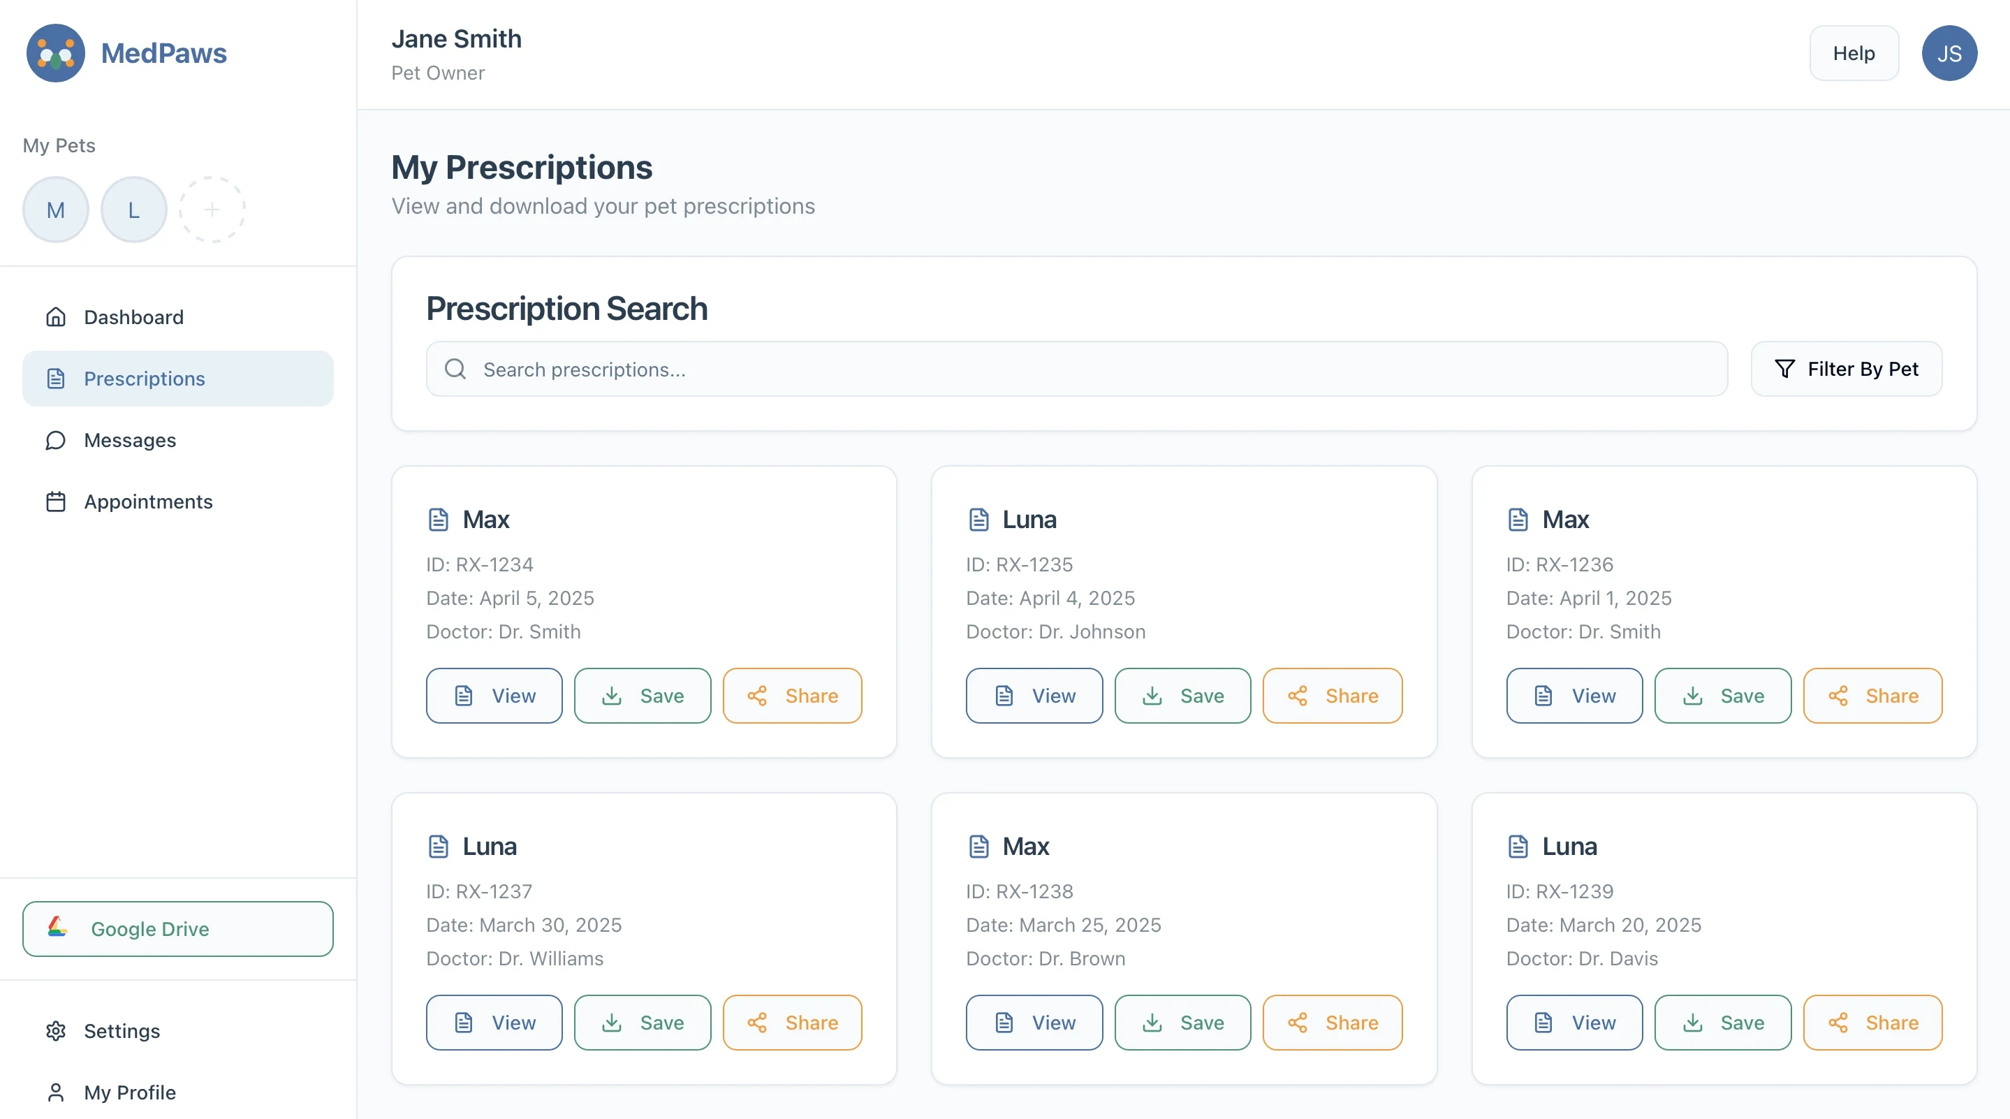2010x1119 pixels.
Task: Click document icon on RX-1236 card title
Action: click(x=1518, y=519)
